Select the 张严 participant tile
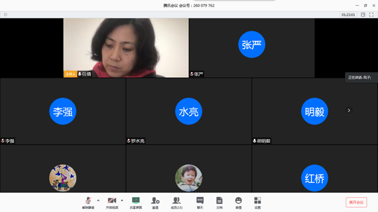This screenshot has height=212, width=378. [252, 48]
